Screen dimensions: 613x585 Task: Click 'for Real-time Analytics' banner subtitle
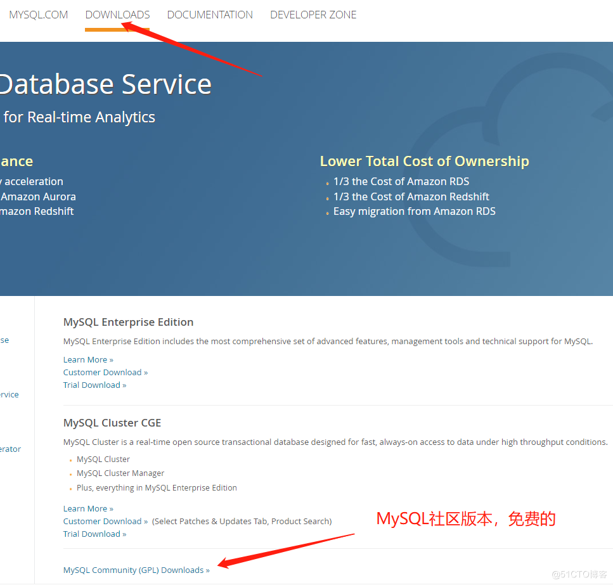pyautogui.click(x=79, y=117)
